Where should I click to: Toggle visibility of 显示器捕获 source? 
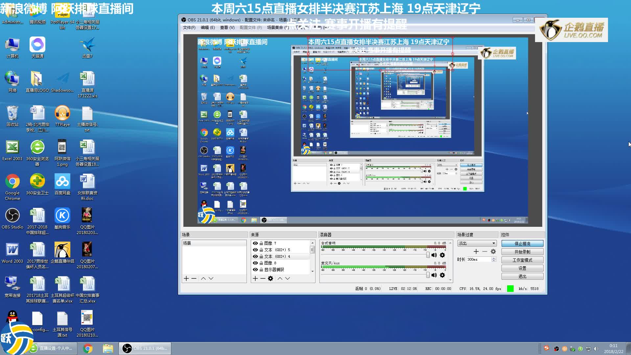pos(255,270)
